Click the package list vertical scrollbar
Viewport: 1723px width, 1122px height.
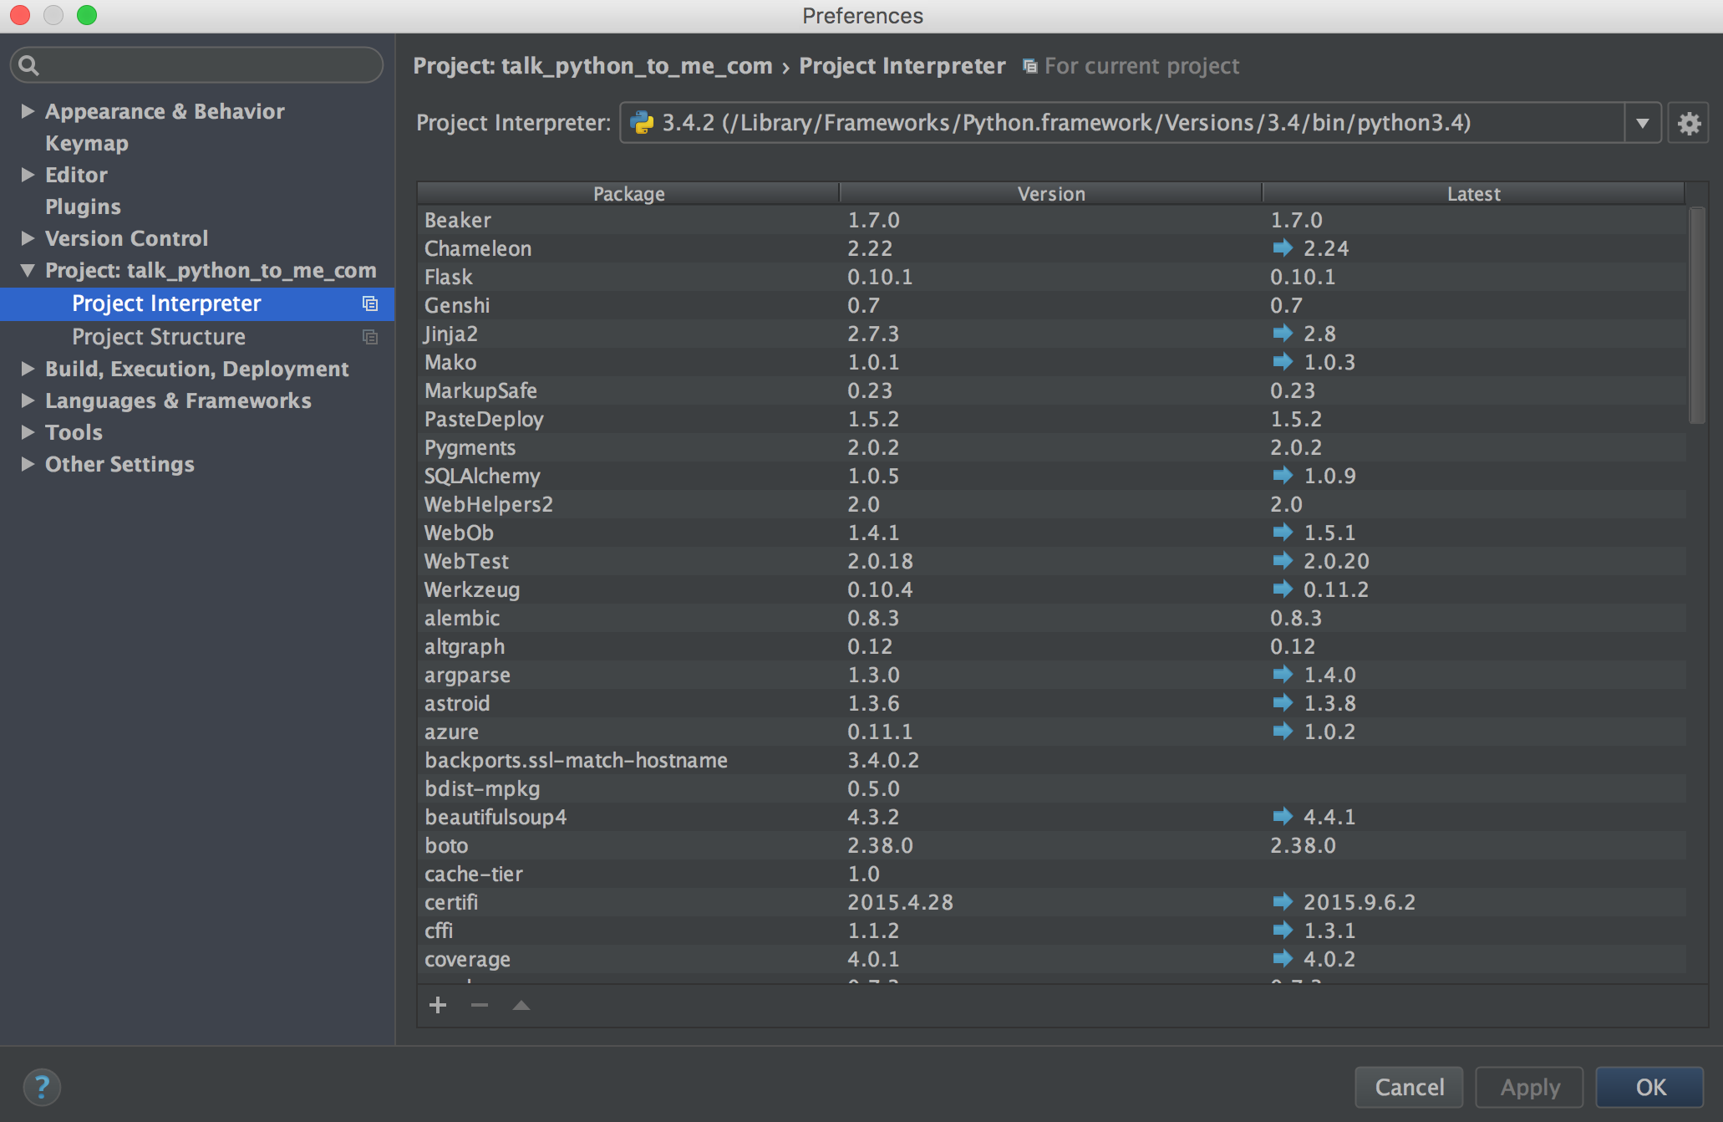[1696, 316]
